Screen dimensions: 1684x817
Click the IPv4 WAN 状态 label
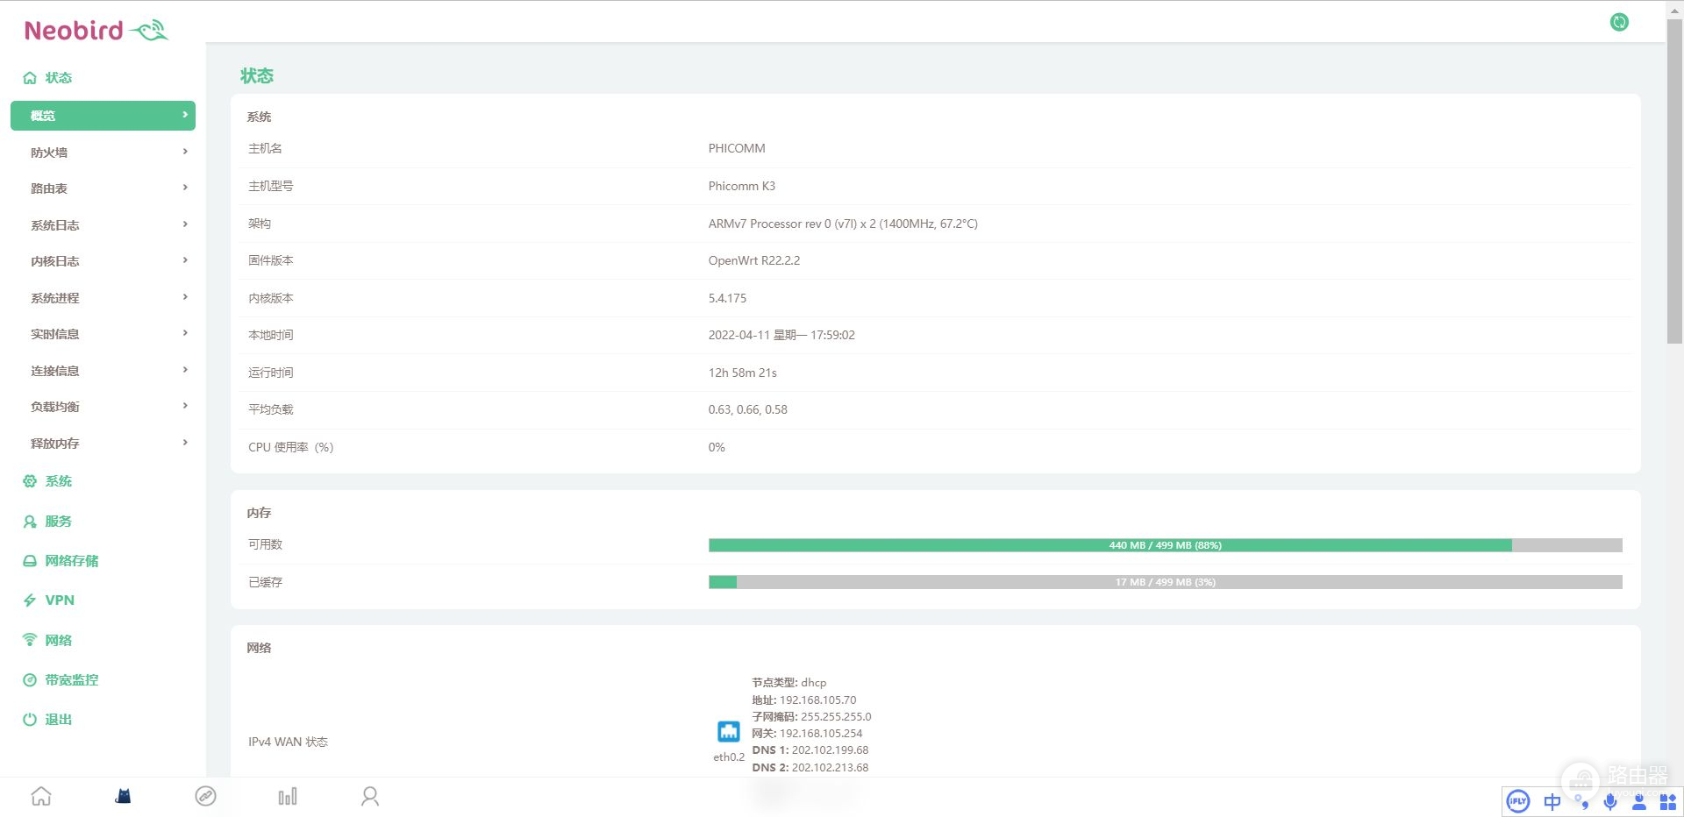click(x=288, y=742)
